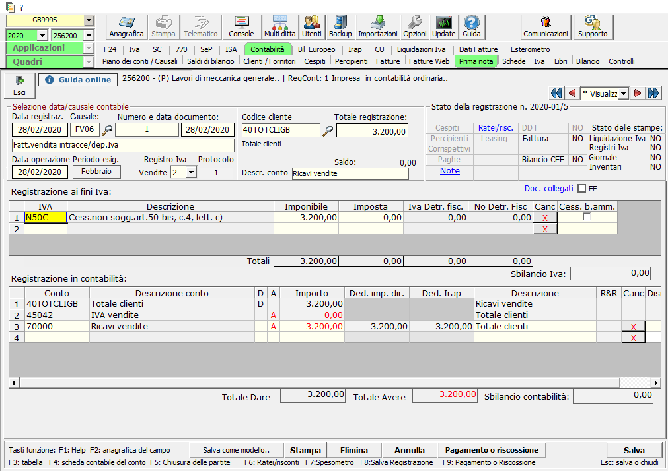
Task: Click the Comunicazioni icon
Action: pos(545,27)
